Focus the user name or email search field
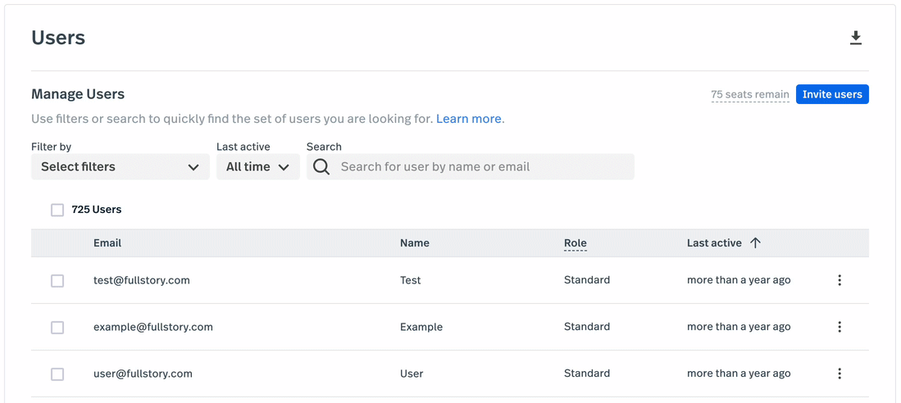Image resolution: width=901 pixels, height=403 pixels. 470,166
